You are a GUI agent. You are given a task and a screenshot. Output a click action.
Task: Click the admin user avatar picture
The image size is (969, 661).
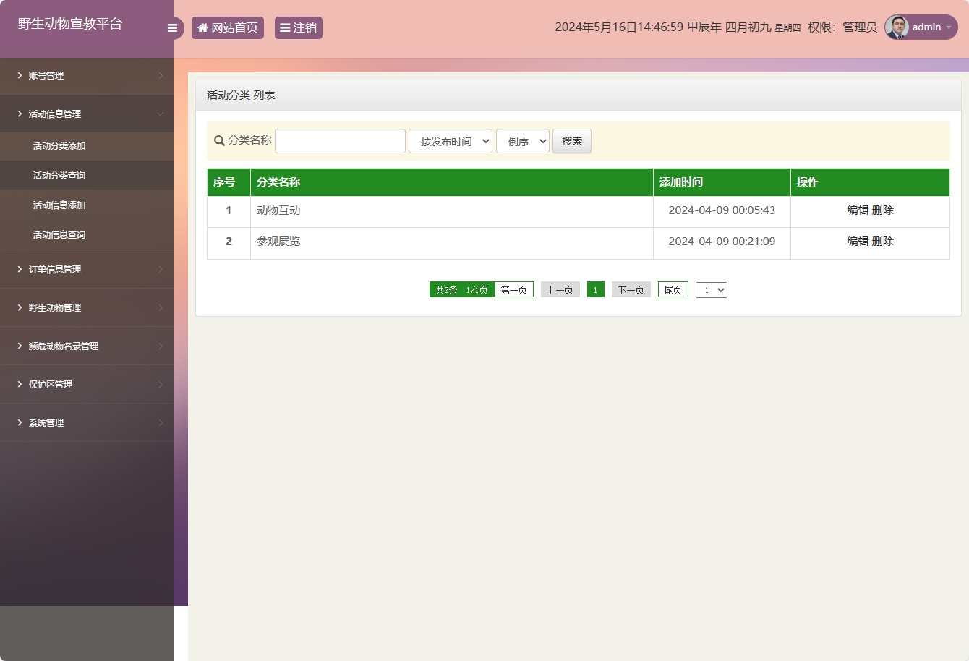[896, 27]
